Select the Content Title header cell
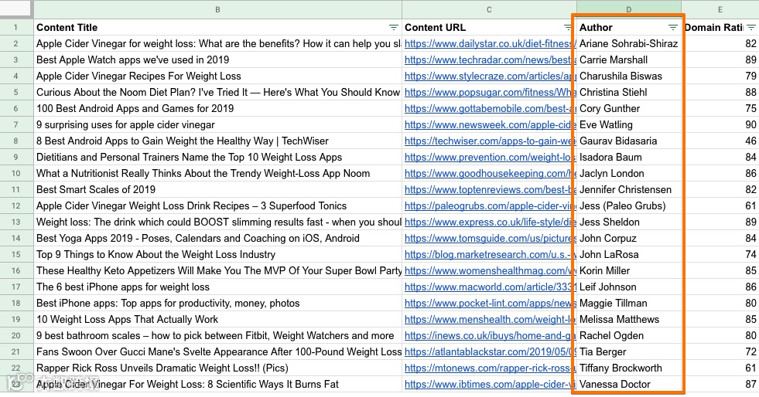 [x=218, y=28]
